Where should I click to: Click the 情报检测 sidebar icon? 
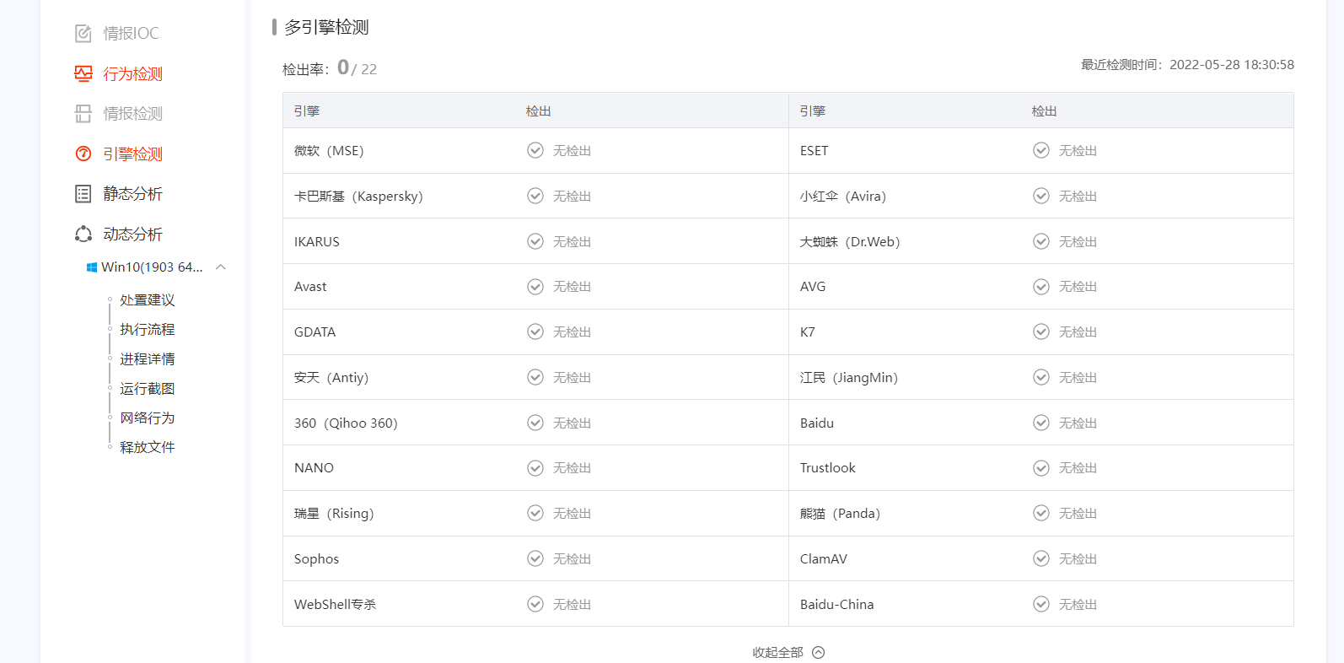[83, 114]
